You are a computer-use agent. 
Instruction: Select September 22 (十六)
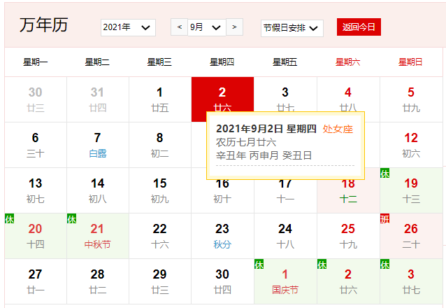click(x=160, y=236)
